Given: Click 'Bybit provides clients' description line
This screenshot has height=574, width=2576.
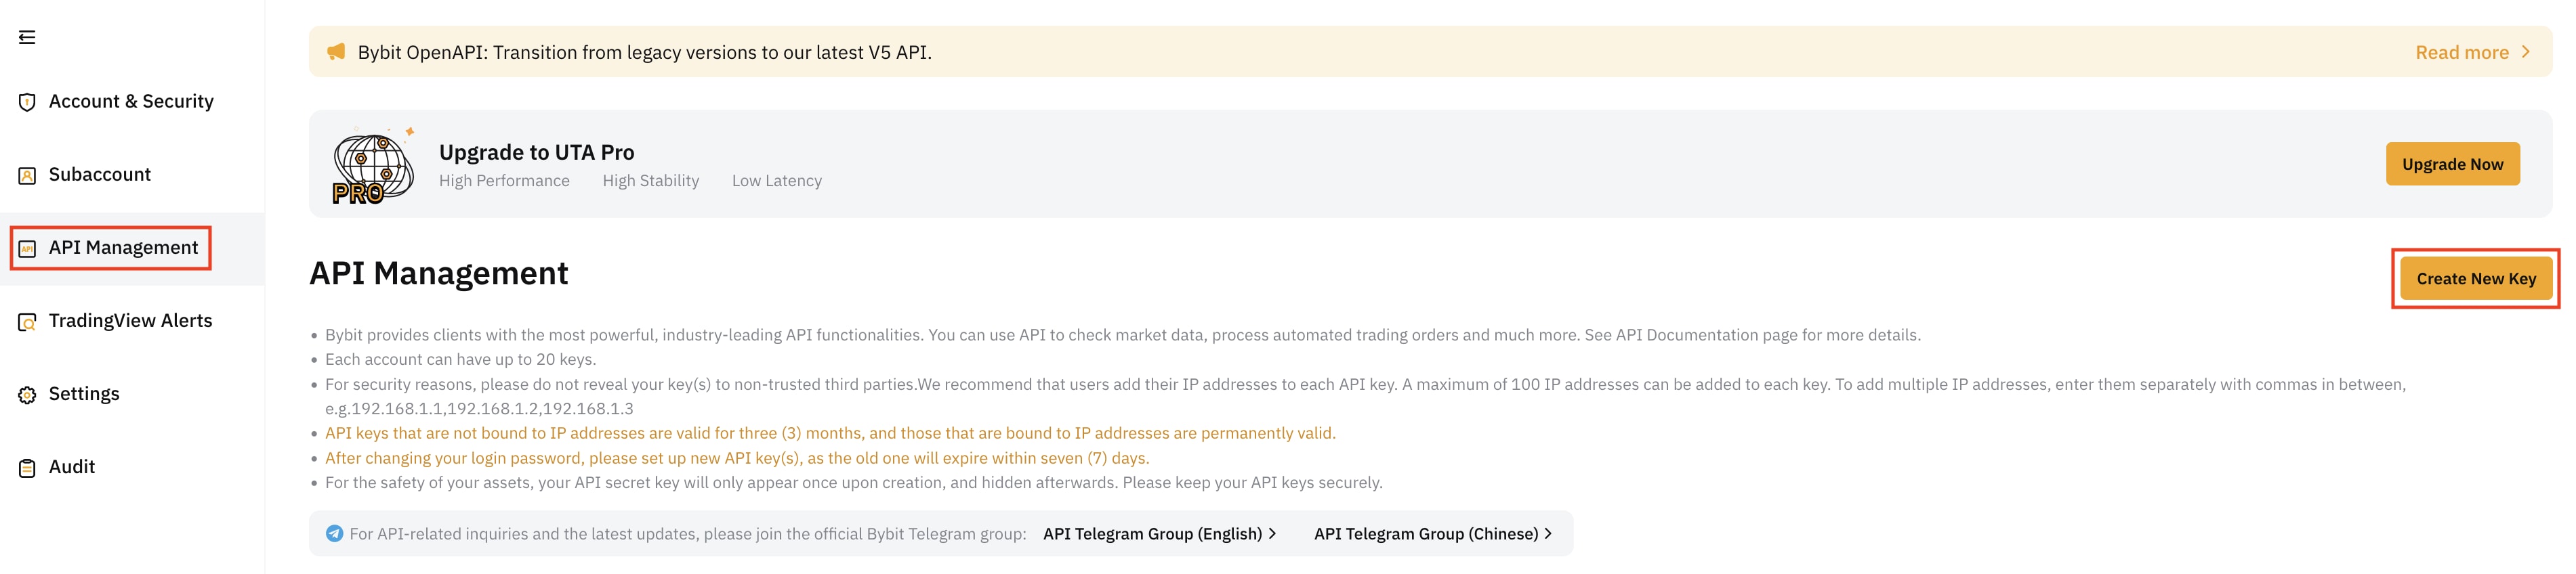Looking at the screenshot, I should 1122,336.
